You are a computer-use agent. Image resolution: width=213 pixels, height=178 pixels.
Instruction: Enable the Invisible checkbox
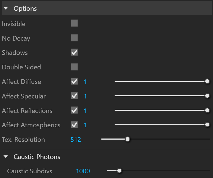74,23
